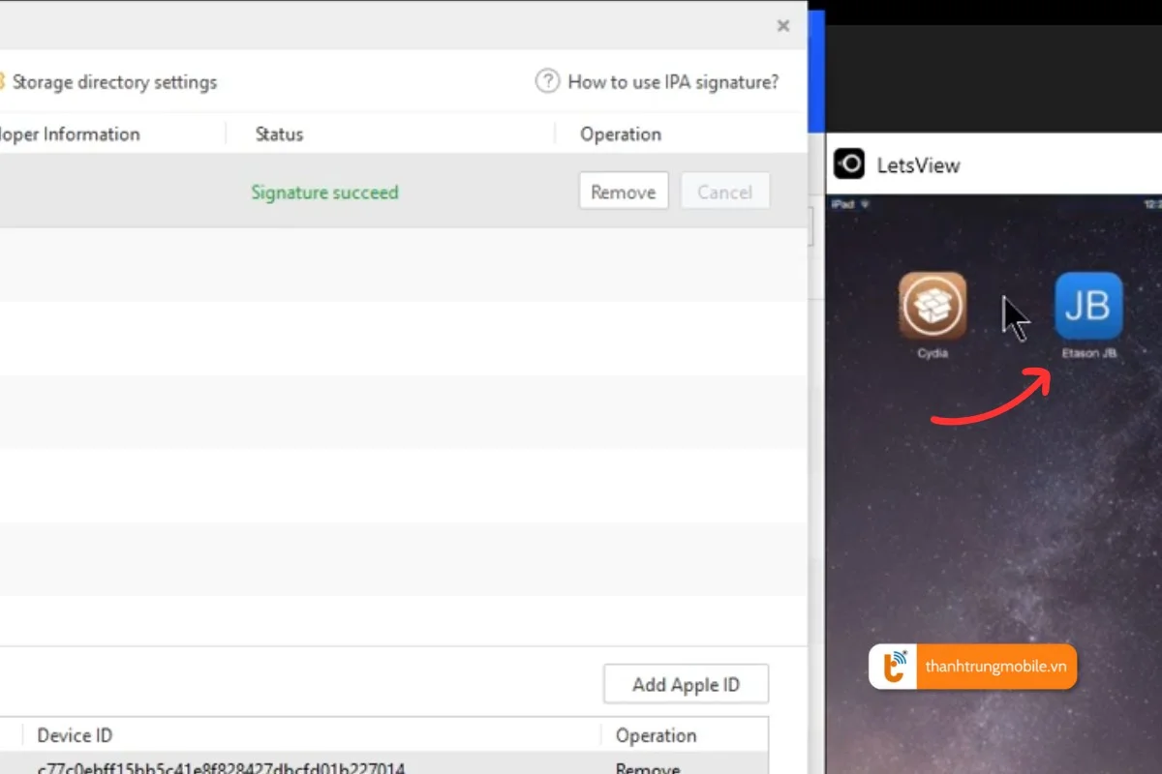Select the device ID row starting c77c0ebff
This screenshot has width=1162, height=774.
[221, 768]
